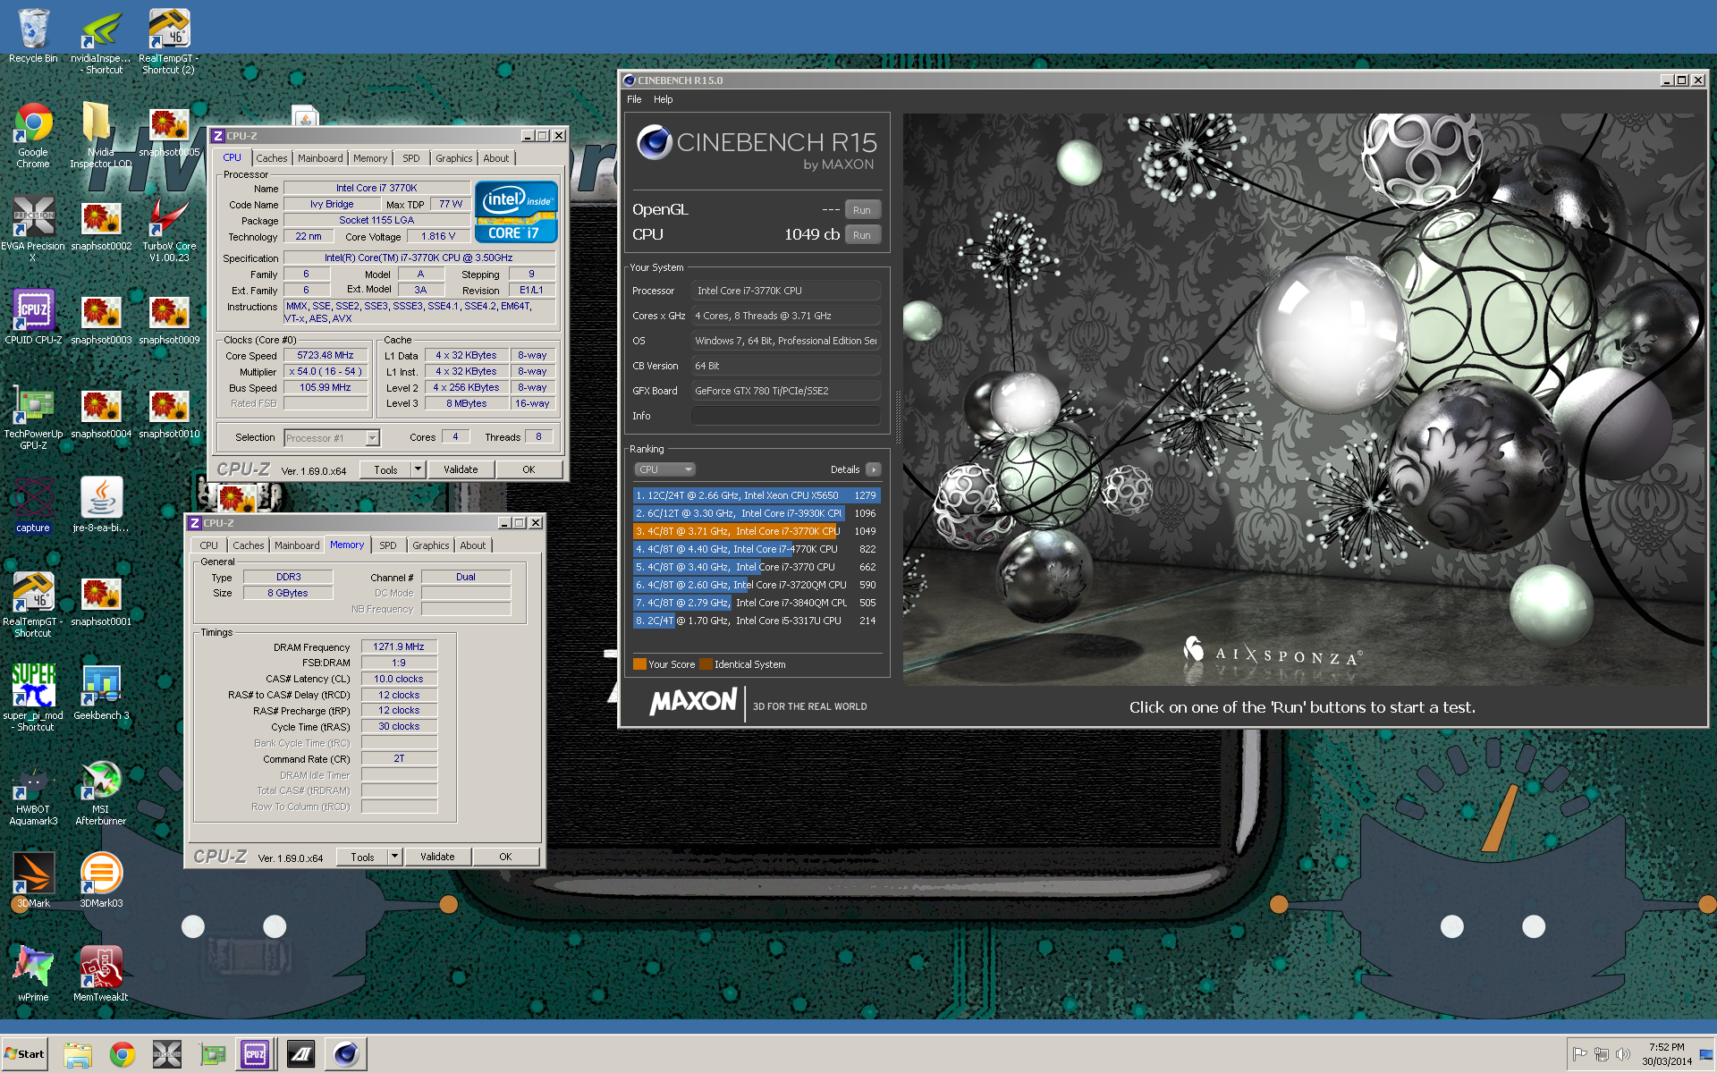
Task: Click the clock in the system tray
Action: (1666, 1054)
